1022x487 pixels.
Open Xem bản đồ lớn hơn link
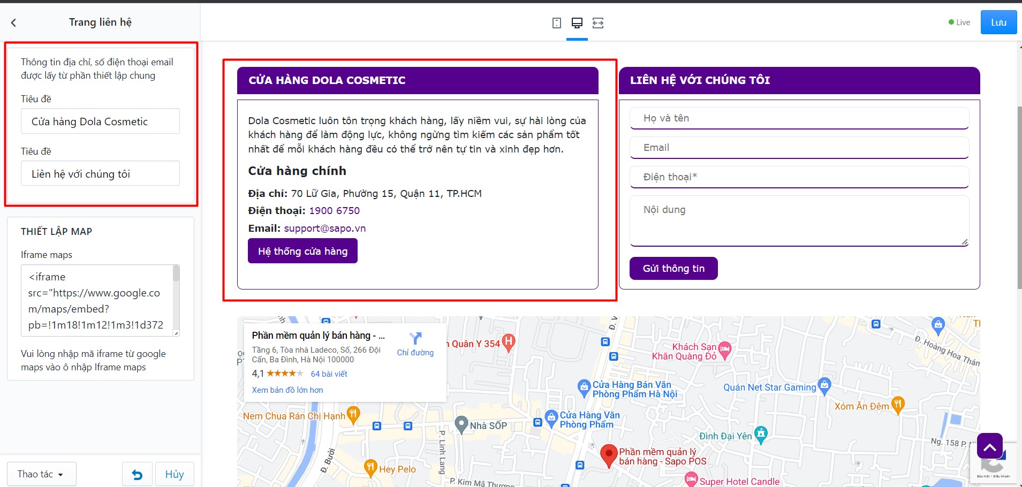287,390
